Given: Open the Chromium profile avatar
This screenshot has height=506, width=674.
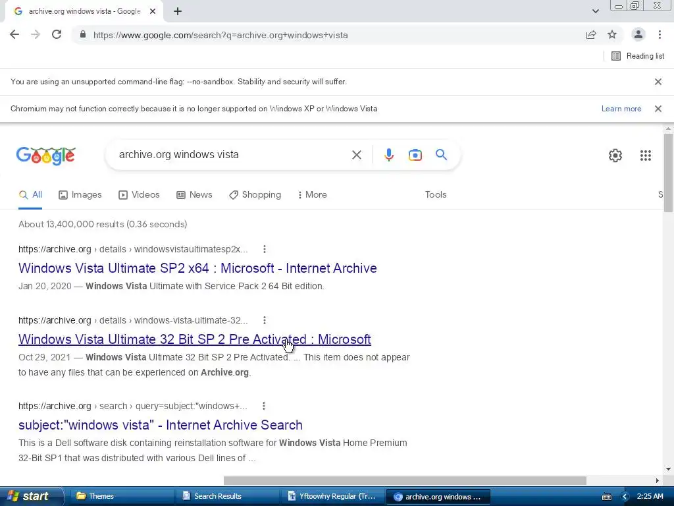Looking at the screenshot, I should coord(638,35).
